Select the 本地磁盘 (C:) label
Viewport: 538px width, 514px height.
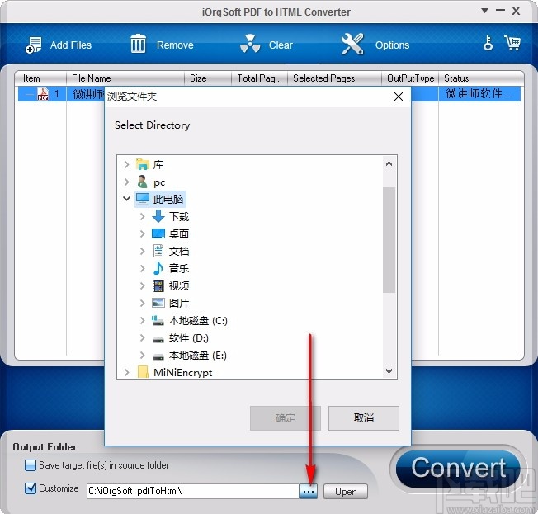pos(198,320)
